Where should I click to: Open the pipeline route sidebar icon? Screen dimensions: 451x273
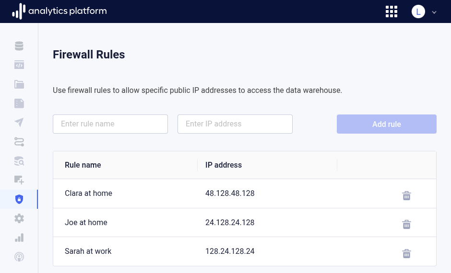tap(19, 142)
